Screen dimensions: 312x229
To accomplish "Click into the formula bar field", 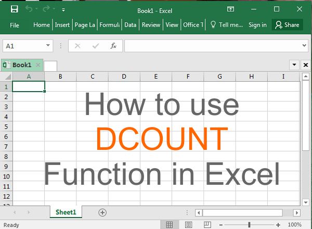I will [x=213, y=46].
